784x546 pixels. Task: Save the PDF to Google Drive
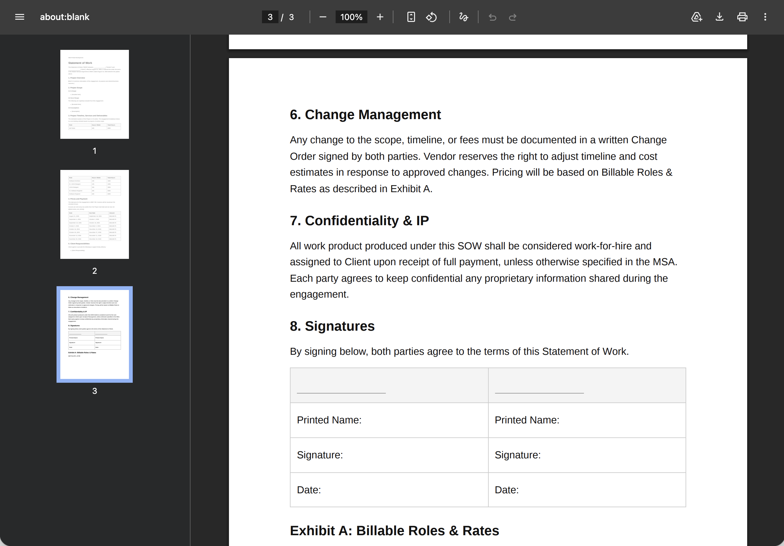point(697,17)
